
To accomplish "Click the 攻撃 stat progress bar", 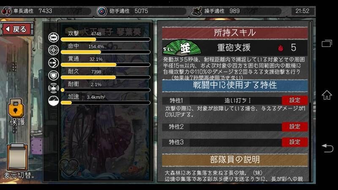I will (x=106, y=39).
